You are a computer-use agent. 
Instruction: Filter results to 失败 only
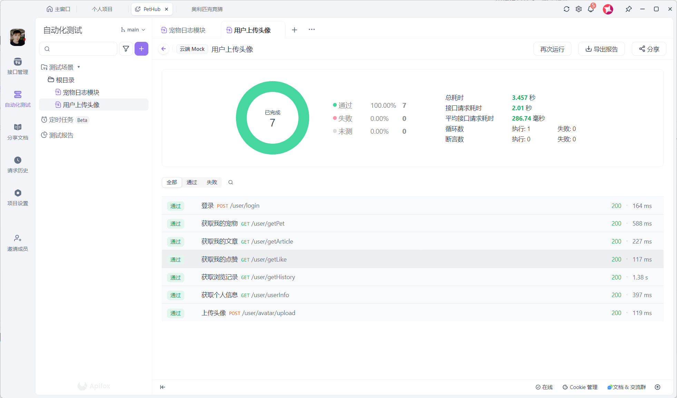pos(212,182)
